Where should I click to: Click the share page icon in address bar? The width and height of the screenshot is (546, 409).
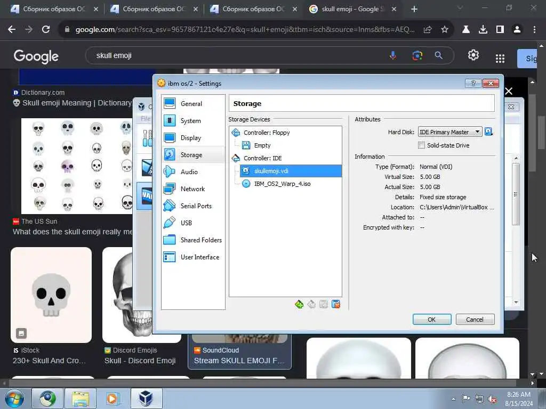click(428, 30)
